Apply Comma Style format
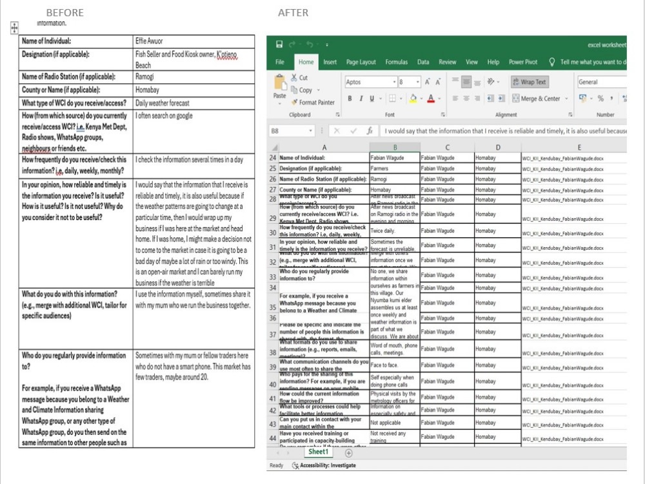The width and height of the screenshot is (645, 484). pos(611,98)
